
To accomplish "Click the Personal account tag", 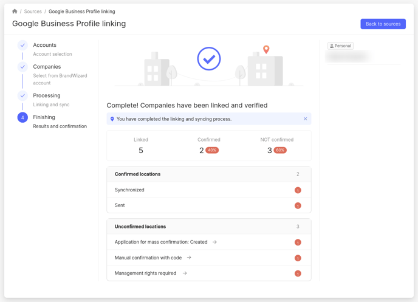I will tap(340, 46).
